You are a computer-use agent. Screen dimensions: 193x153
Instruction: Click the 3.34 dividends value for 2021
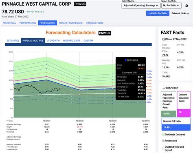(x=47, y=132)
